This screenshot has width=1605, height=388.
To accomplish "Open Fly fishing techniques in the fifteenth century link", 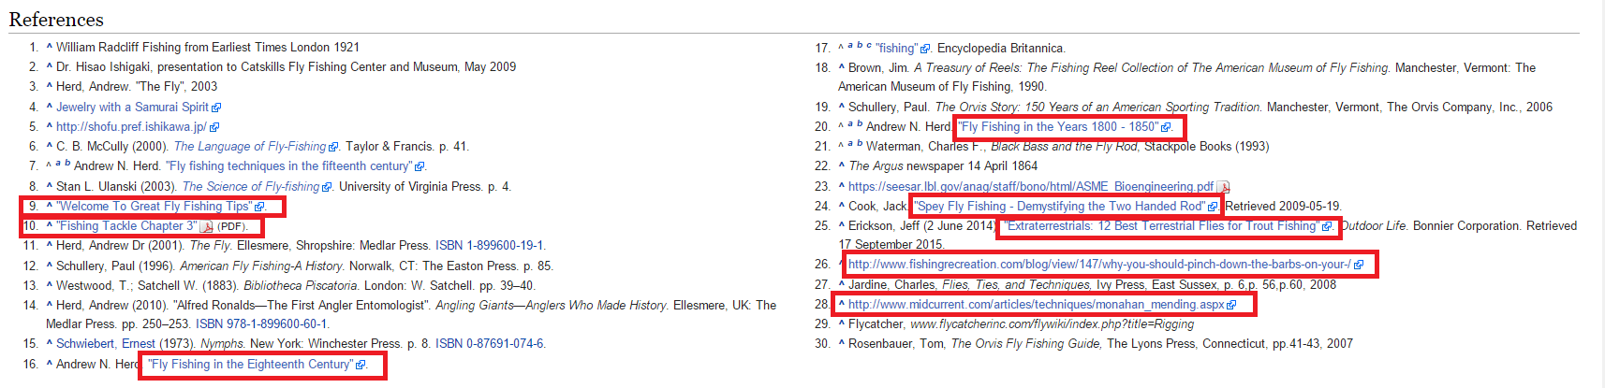I will pos(289,166).
